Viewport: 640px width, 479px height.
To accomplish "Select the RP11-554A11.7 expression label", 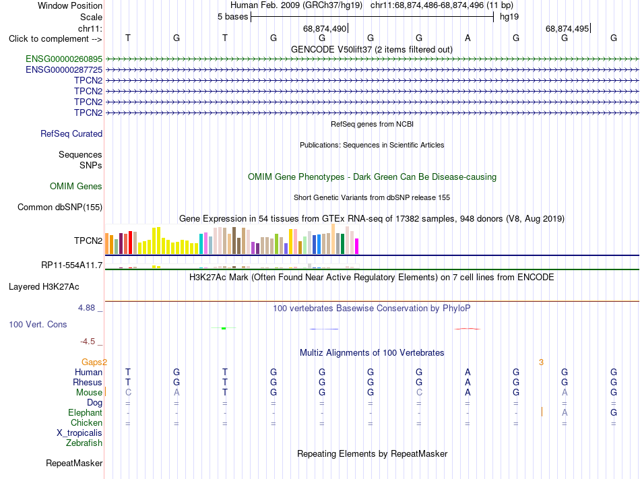I will pyautogui.click(x=72, y=265).
